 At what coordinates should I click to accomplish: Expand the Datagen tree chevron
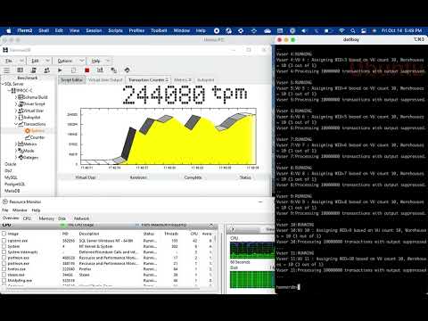(16, 158)
